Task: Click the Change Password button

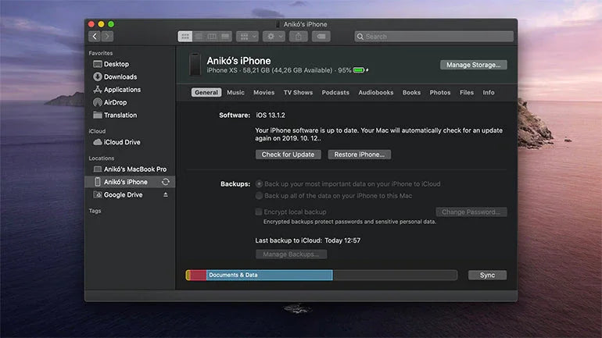Action: click(471, 212)
